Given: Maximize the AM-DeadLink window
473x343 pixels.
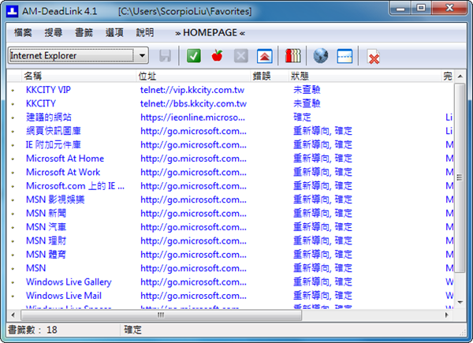Looking at the screenshot, I should pos(421,9).
